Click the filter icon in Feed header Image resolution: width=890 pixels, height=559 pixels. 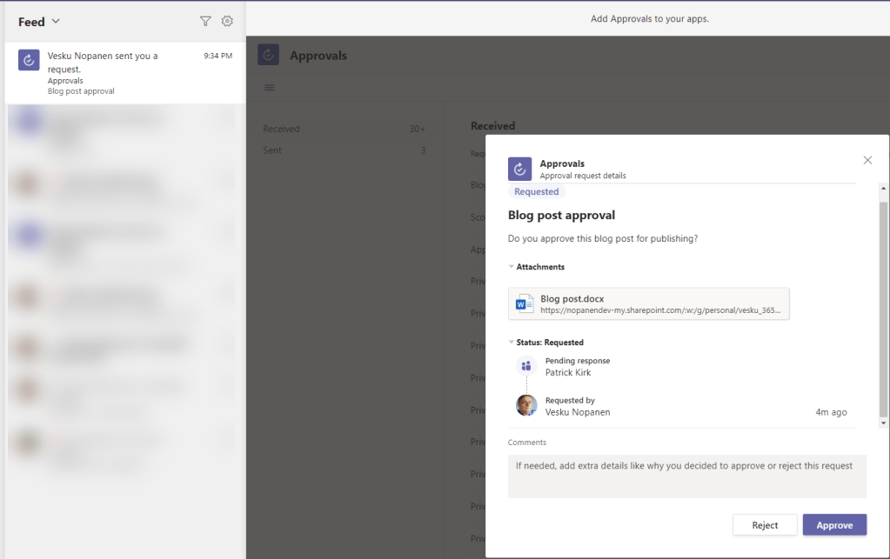coord(205,22)
